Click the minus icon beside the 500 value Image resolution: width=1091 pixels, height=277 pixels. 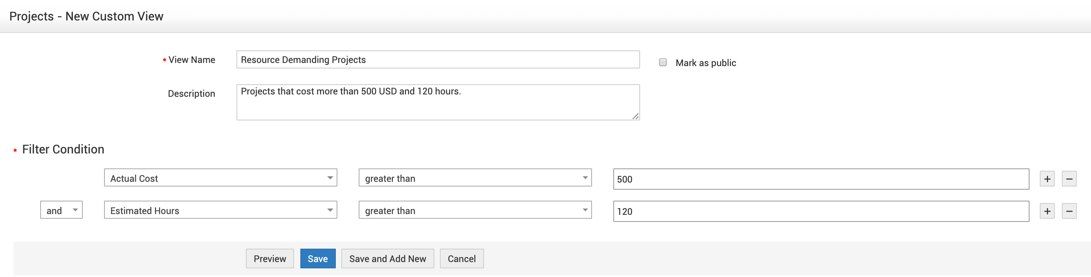[x=1069, y=179]
